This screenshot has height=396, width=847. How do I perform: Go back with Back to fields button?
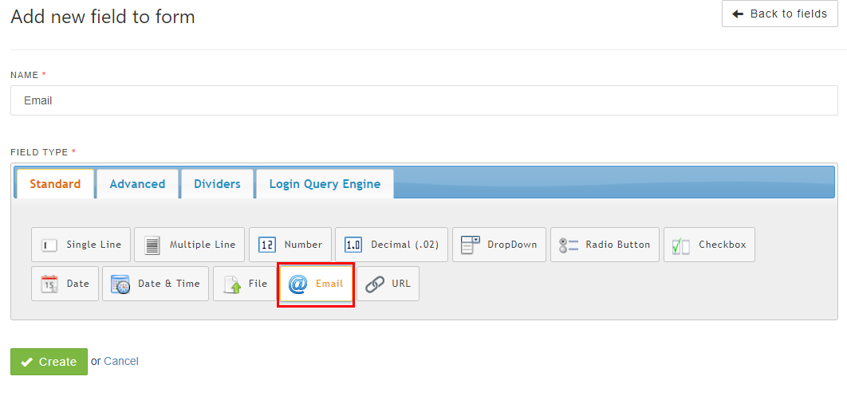pyautogui.click(x=779, y=14)
